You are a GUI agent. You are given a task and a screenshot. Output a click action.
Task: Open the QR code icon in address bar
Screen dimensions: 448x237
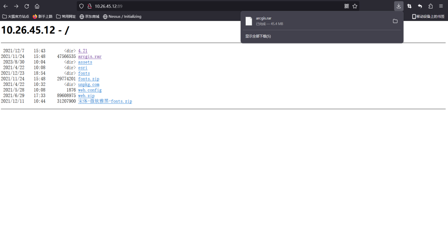click(x=346, y=6)
